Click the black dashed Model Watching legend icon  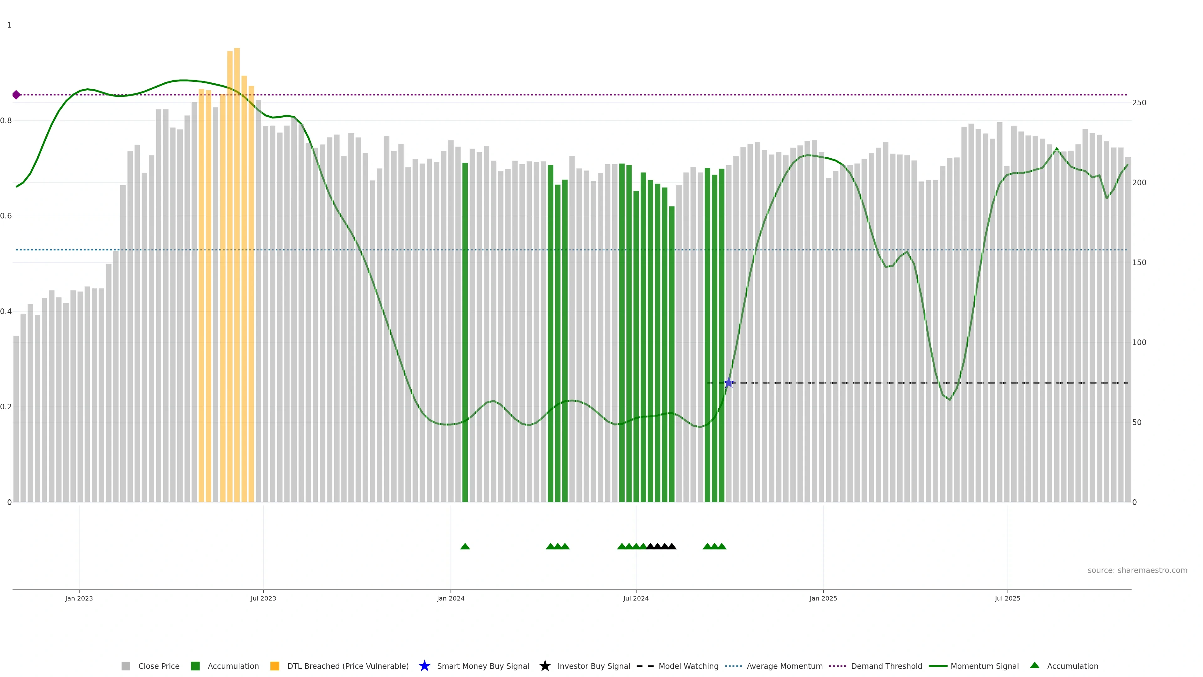point(645,666)
